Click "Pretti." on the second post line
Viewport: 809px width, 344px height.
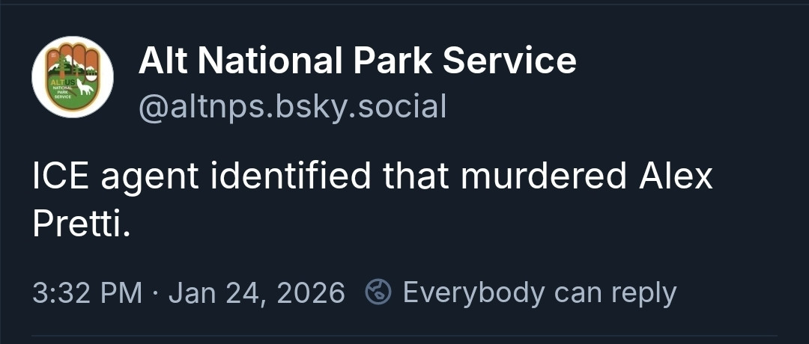82,224
